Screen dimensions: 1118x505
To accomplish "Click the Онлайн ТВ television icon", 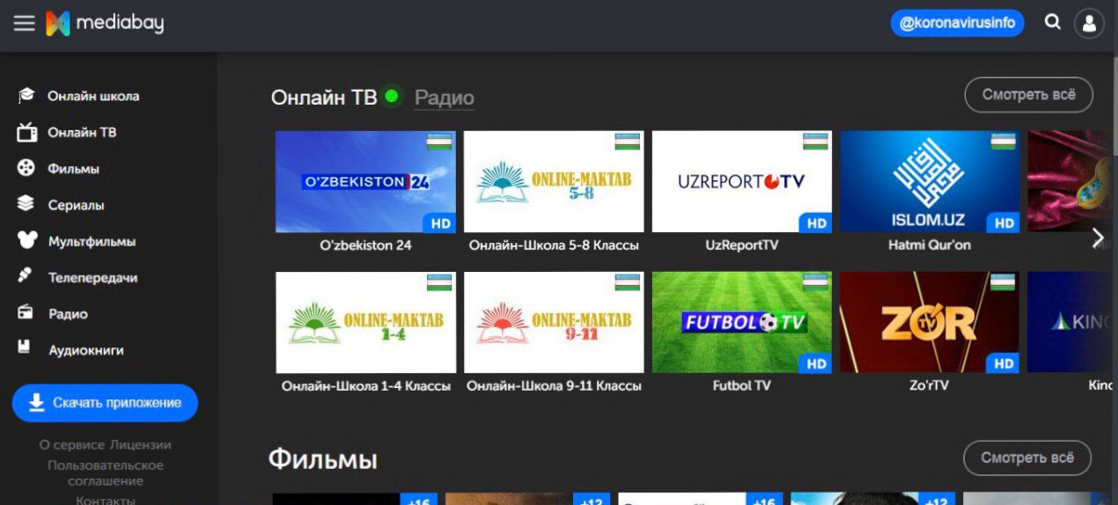I will coord(26,133).
